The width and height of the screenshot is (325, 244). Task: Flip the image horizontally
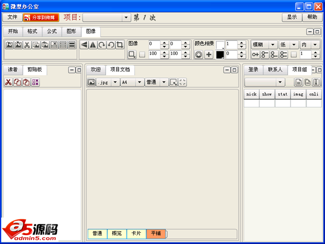click(x=84, y=45)
